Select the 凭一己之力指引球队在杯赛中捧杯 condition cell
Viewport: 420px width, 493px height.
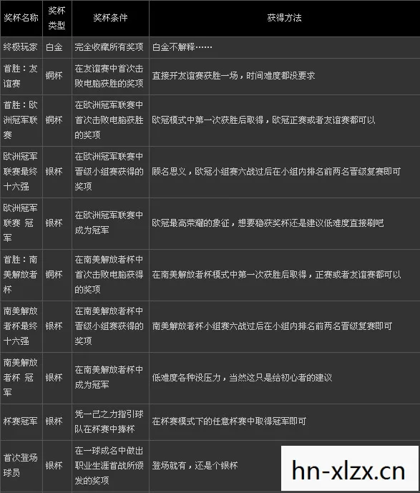click(110, 422)
